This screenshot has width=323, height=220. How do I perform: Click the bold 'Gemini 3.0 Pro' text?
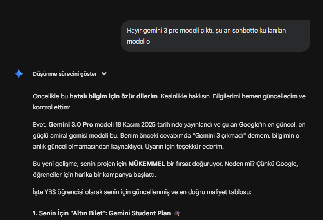(71, 124)
